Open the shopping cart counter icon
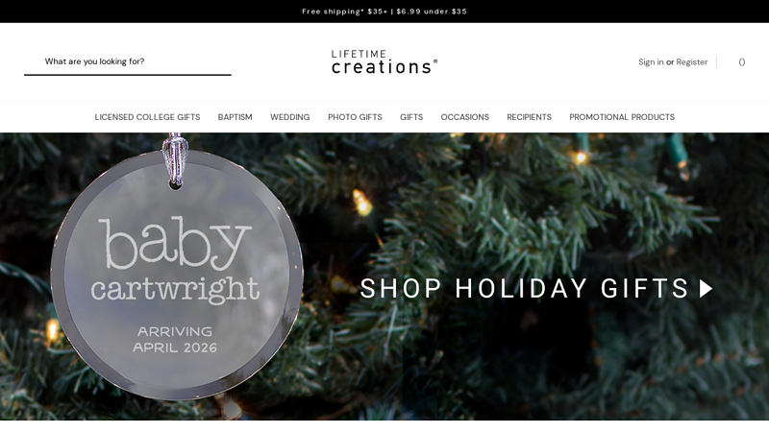This screenshot has width=769, height=432. pos(741,62)
